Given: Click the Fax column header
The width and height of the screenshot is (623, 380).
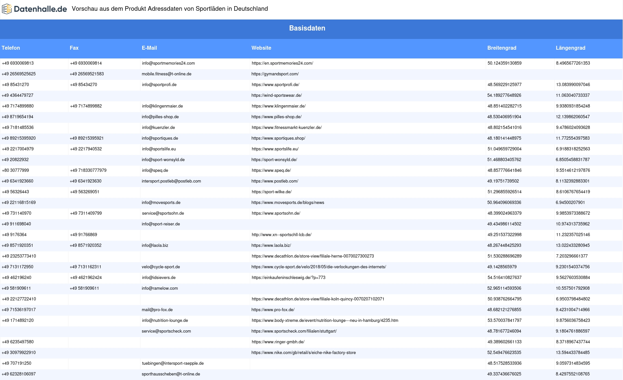Looking at the screenshot, I should [74, 48].
